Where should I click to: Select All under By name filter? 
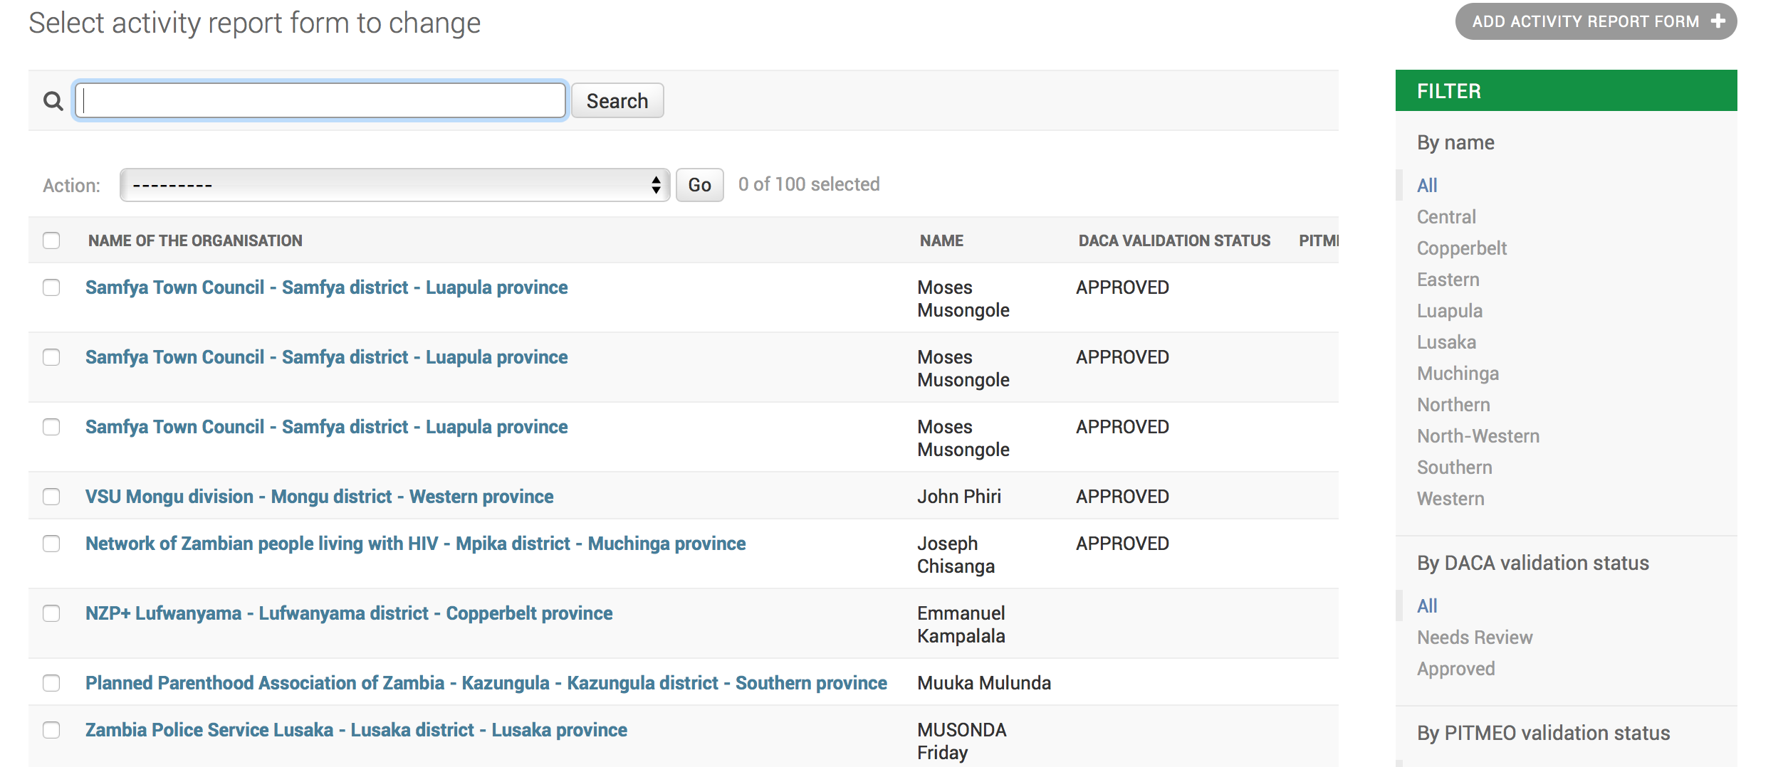pyautogui.click(x=1427, y=184)
